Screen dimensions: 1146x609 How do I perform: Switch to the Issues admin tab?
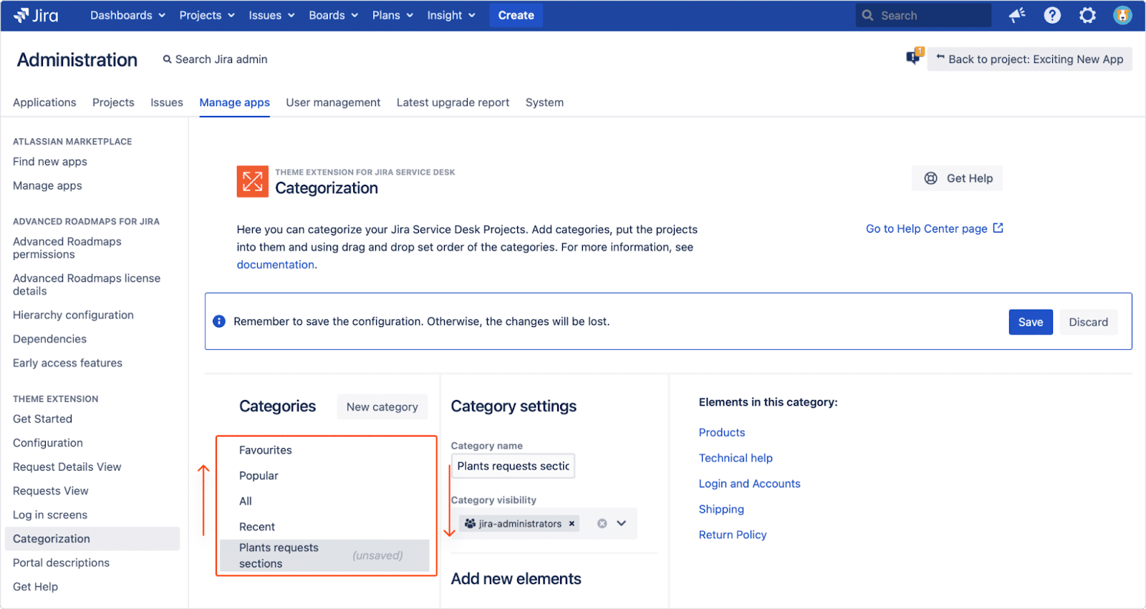click(x=167, y=102)
